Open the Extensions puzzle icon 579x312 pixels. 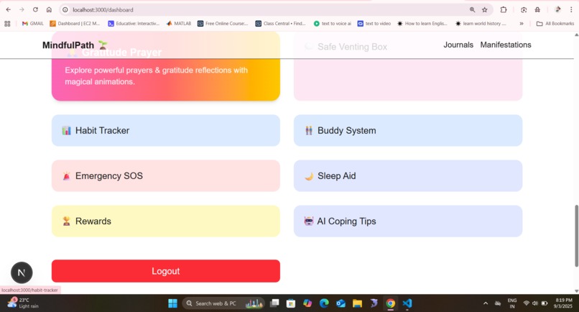pos(504,9)
